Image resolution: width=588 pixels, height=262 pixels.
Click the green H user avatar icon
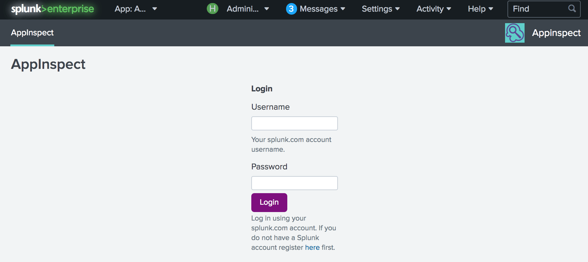point(213,9)
